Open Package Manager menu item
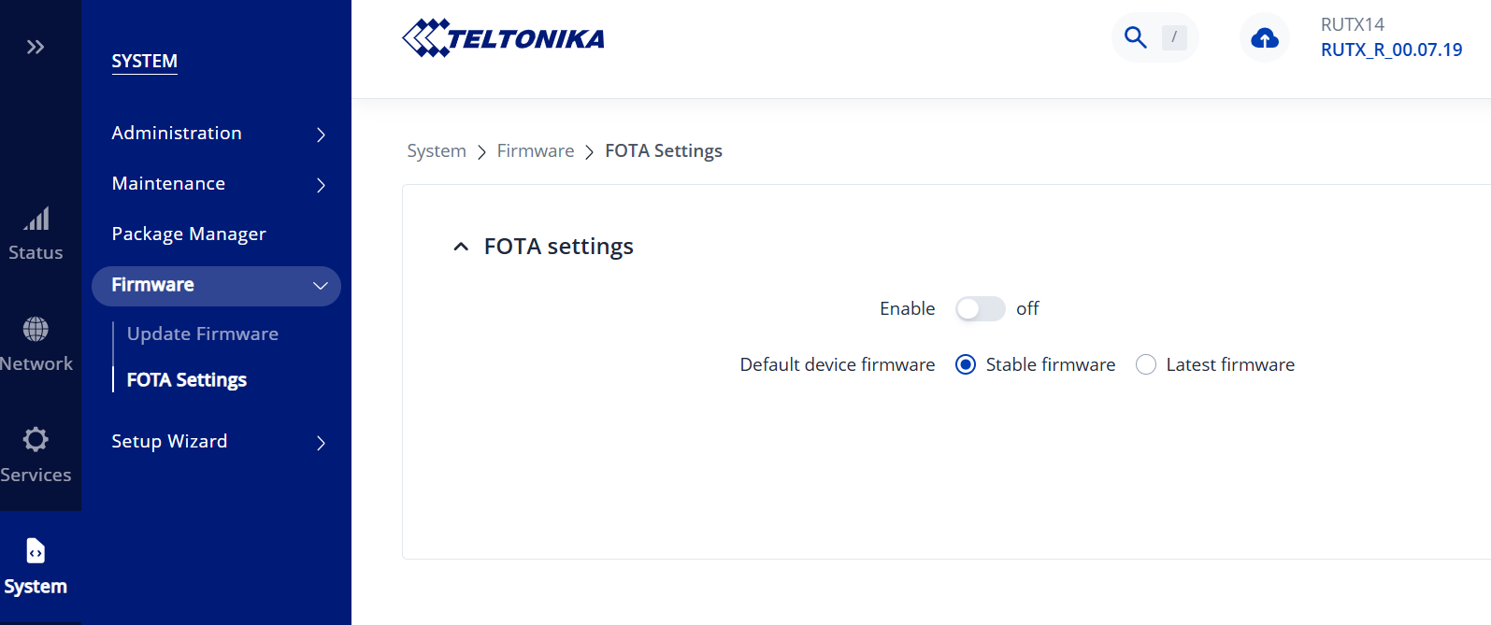 click(x=189, y=234)
